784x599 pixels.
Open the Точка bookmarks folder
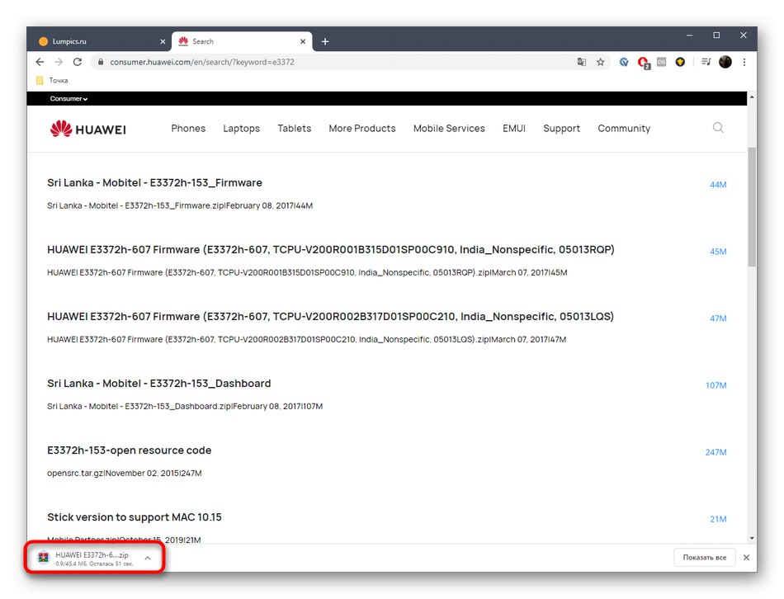[x=52, y=80]
